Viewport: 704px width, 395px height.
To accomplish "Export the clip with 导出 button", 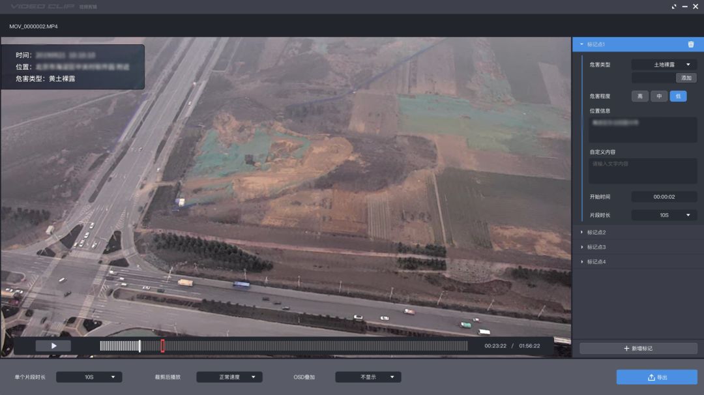I will (656, 377).
